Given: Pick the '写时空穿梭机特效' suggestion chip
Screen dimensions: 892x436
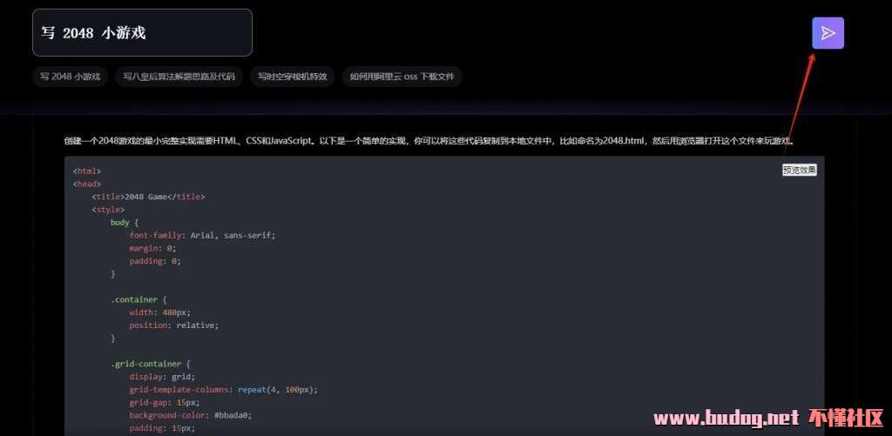Looking at the screenshot, I should coord(292,77).
